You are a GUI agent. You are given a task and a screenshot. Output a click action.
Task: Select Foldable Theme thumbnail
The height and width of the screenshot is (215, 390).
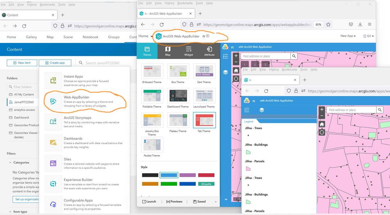click(152, 96)
